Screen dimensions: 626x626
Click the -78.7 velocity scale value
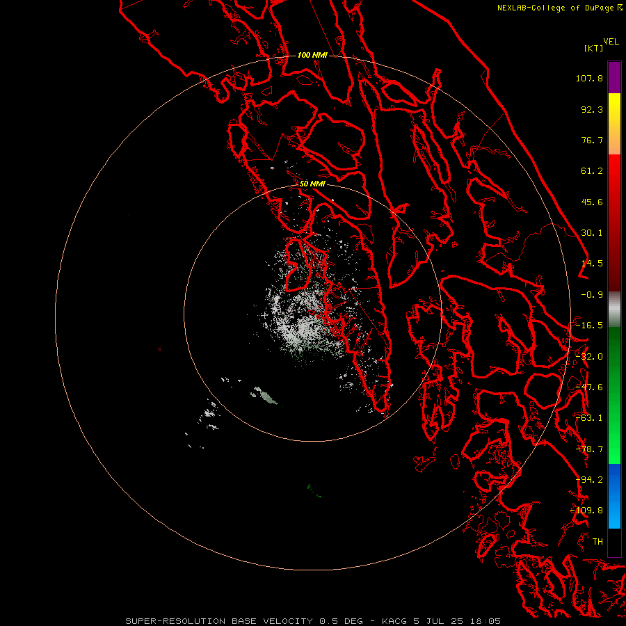[x=589, y=449]
